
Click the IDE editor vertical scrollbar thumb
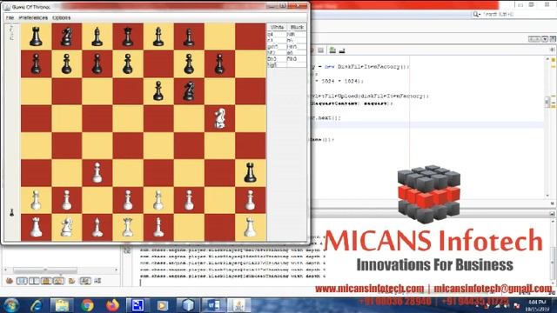click(547, 102)
